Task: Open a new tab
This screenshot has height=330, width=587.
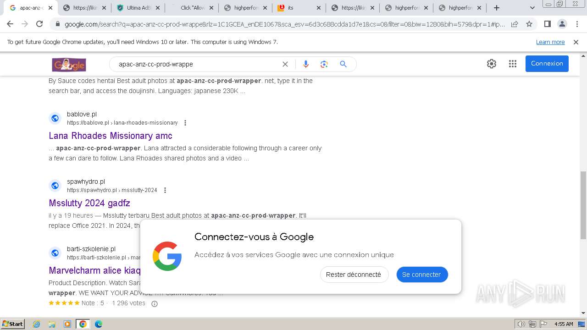Action: coord(497,8)
